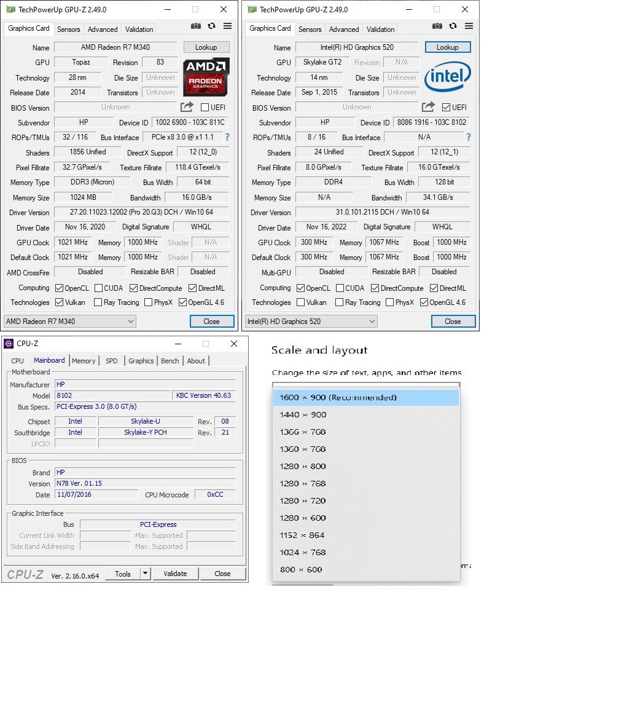Toggle the UEFI checkbox in AMD GPU-Z window
Screen dimensions: 624x723
tap(205, 108)
